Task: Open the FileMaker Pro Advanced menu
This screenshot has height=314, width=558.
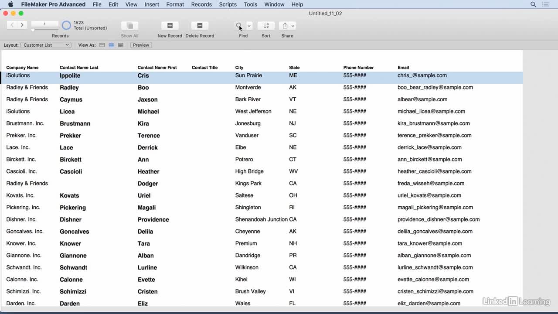Action: pos(53,4)
